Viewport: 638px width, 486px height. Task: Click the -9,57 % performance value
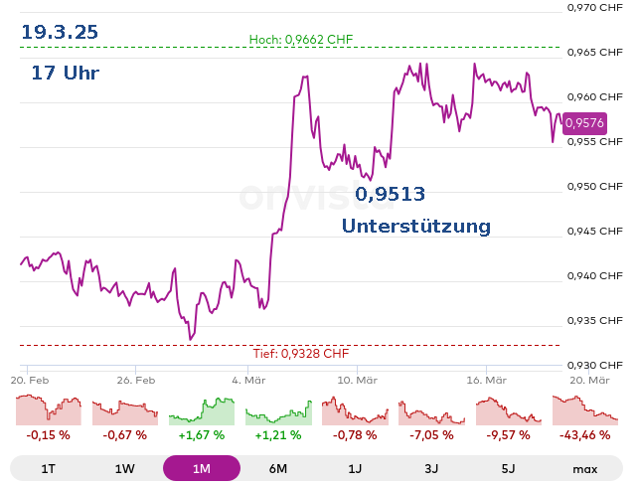508,435
